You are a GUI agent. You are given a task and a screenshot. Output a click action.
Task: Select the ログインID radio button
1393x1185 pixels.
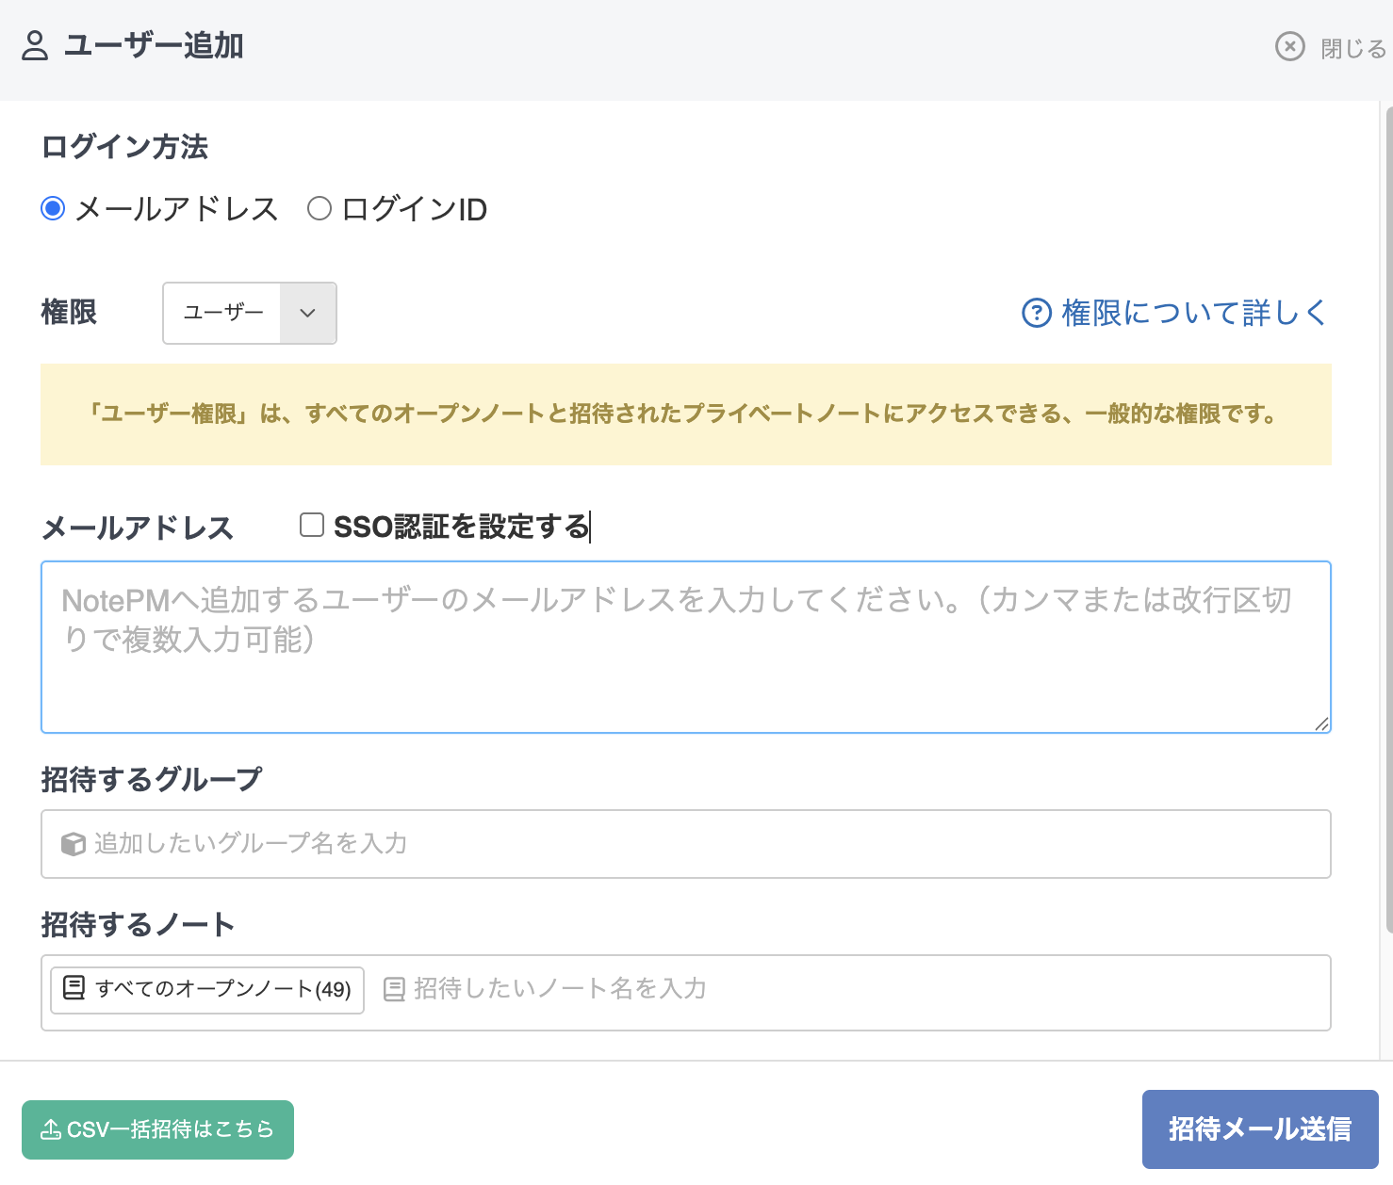[x=320, y=208]
